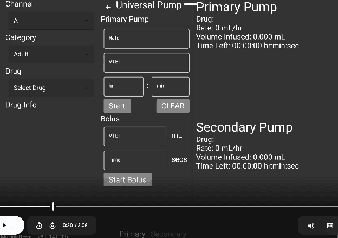Click the Primary Pump VTBI field
338x238 pixels.
pos(147,62)
